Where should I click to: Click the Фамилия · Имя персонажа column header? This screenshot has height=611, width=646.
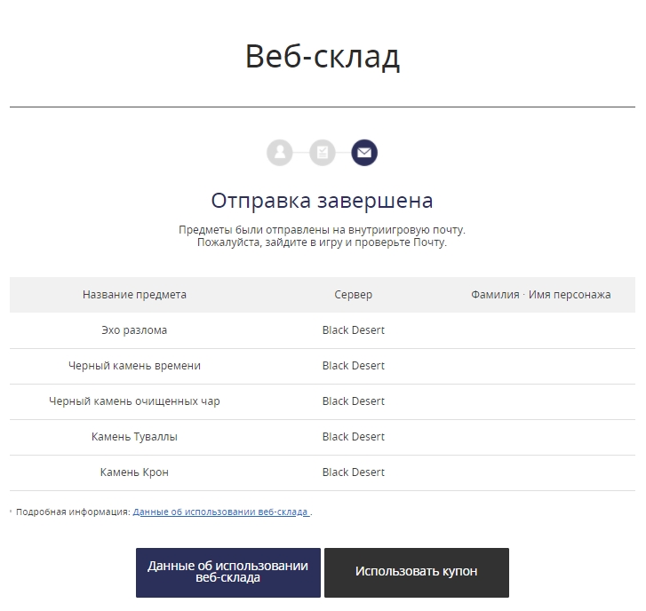coord(540,295)
